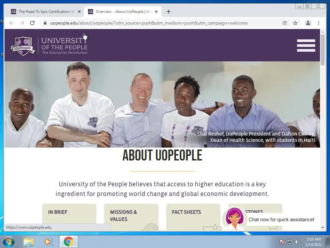Launch Windows Media Player from taskbar
The height and width of the screenshot is (248, 330).
coord(48,242)
